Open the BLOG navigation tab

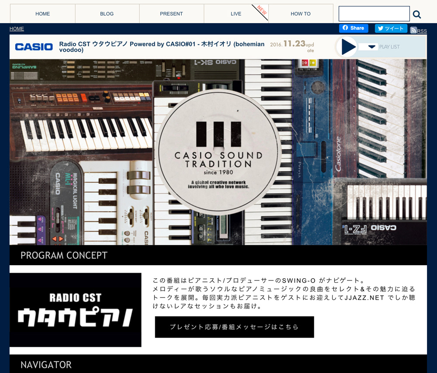point(107,14)
